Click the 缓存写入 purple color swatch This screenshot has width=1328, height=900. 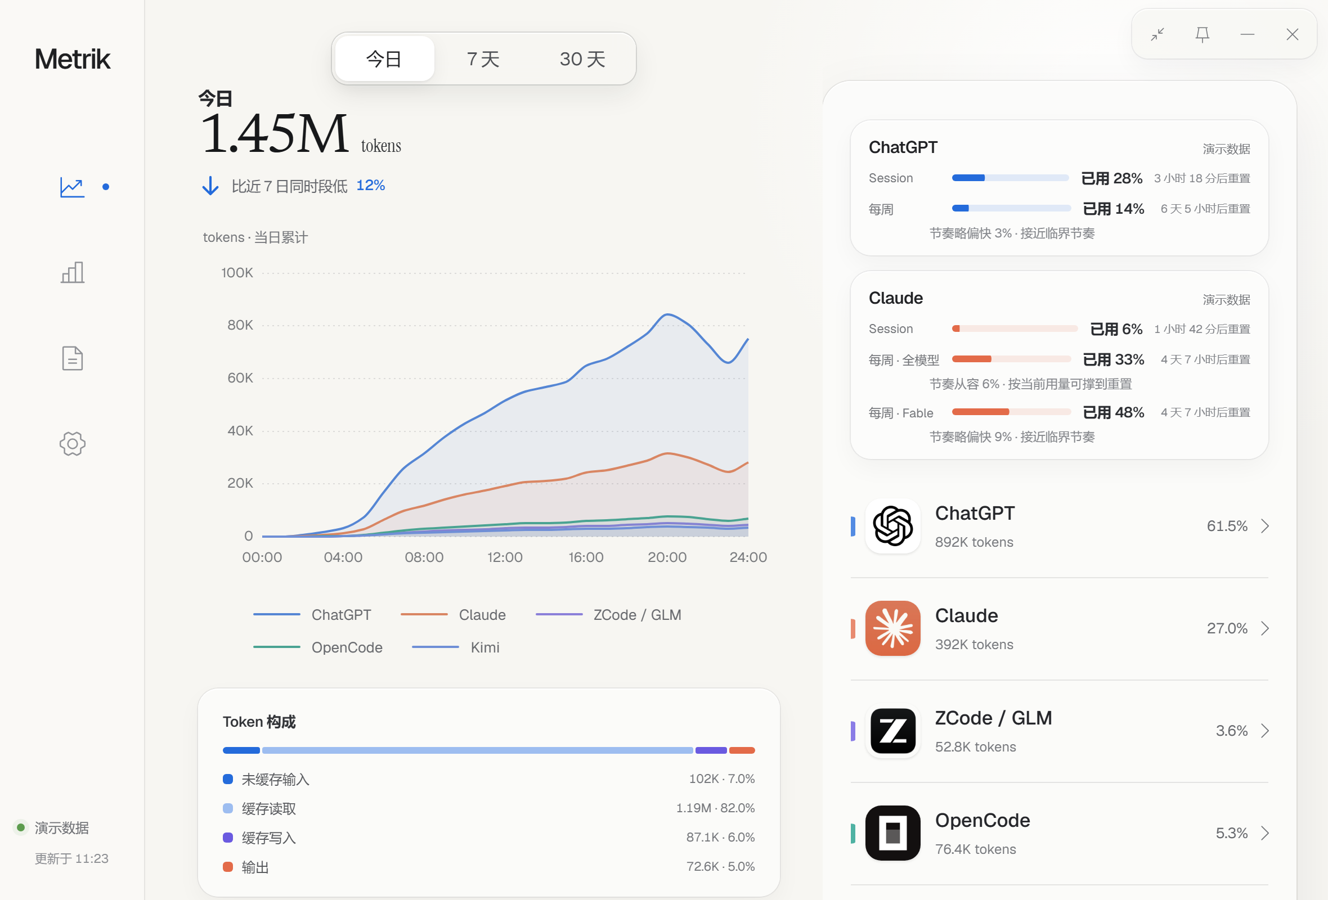click(x=227, y=837)
